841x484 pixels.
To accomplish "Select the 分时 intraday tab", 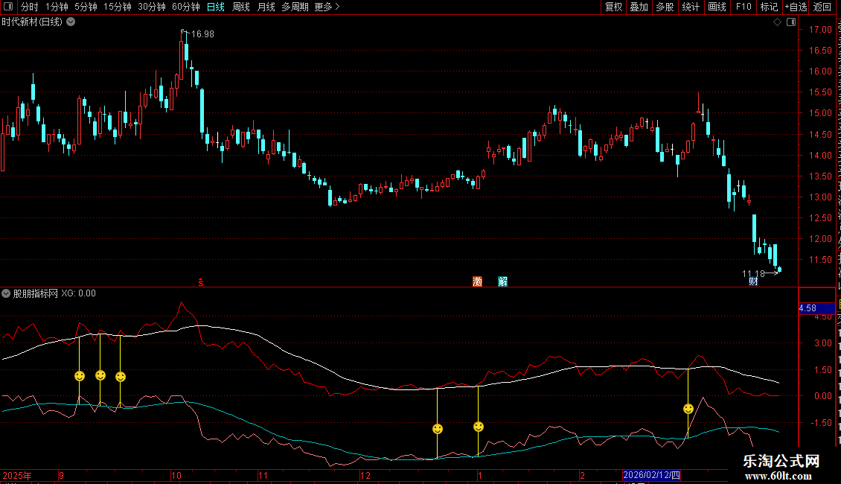I will coord(29,7).
